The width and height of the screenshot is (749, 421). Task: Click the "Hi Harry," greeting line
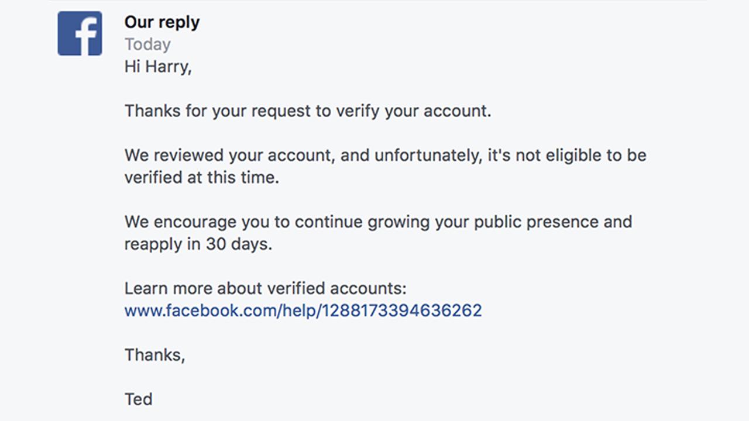(158, 67)
